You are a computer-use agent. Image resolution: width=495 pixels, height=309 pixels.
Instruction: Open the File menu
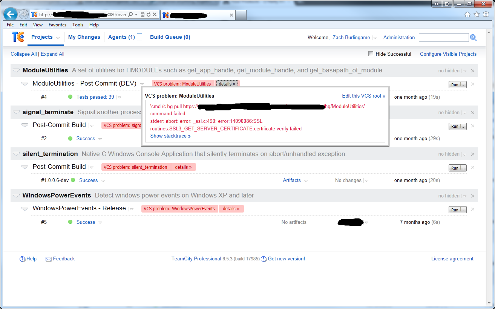(10, 25)
